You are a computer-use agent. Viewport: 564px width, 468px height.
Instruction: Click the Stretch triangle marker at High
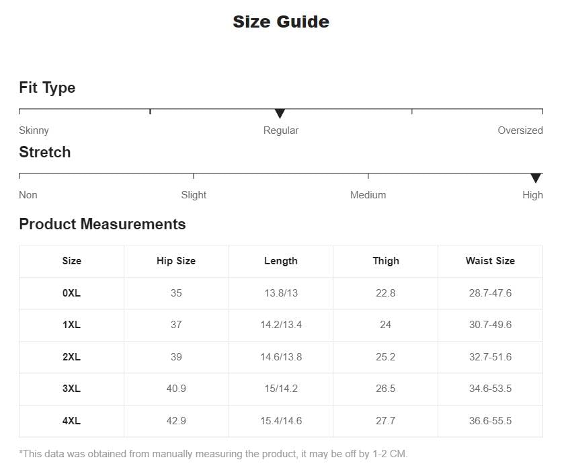tap(536, 178)
